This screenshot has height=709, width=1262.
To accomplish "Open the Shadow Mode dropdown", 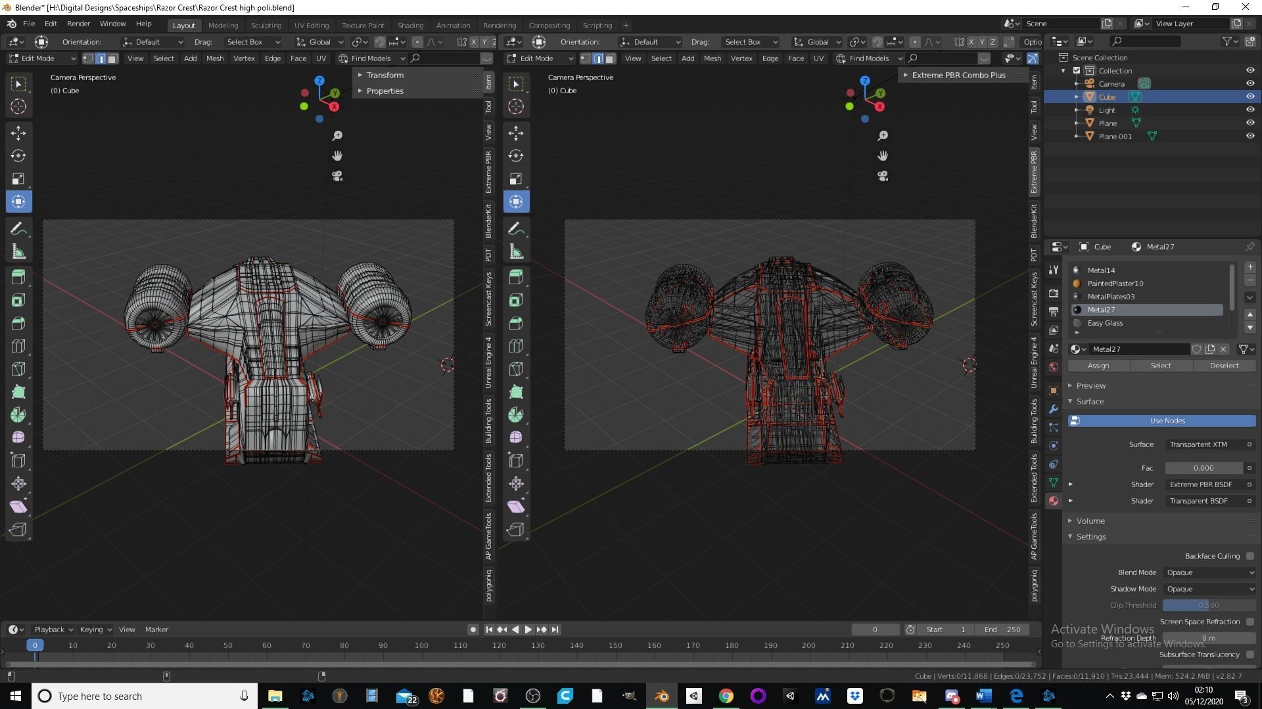I will point(1209,589).
